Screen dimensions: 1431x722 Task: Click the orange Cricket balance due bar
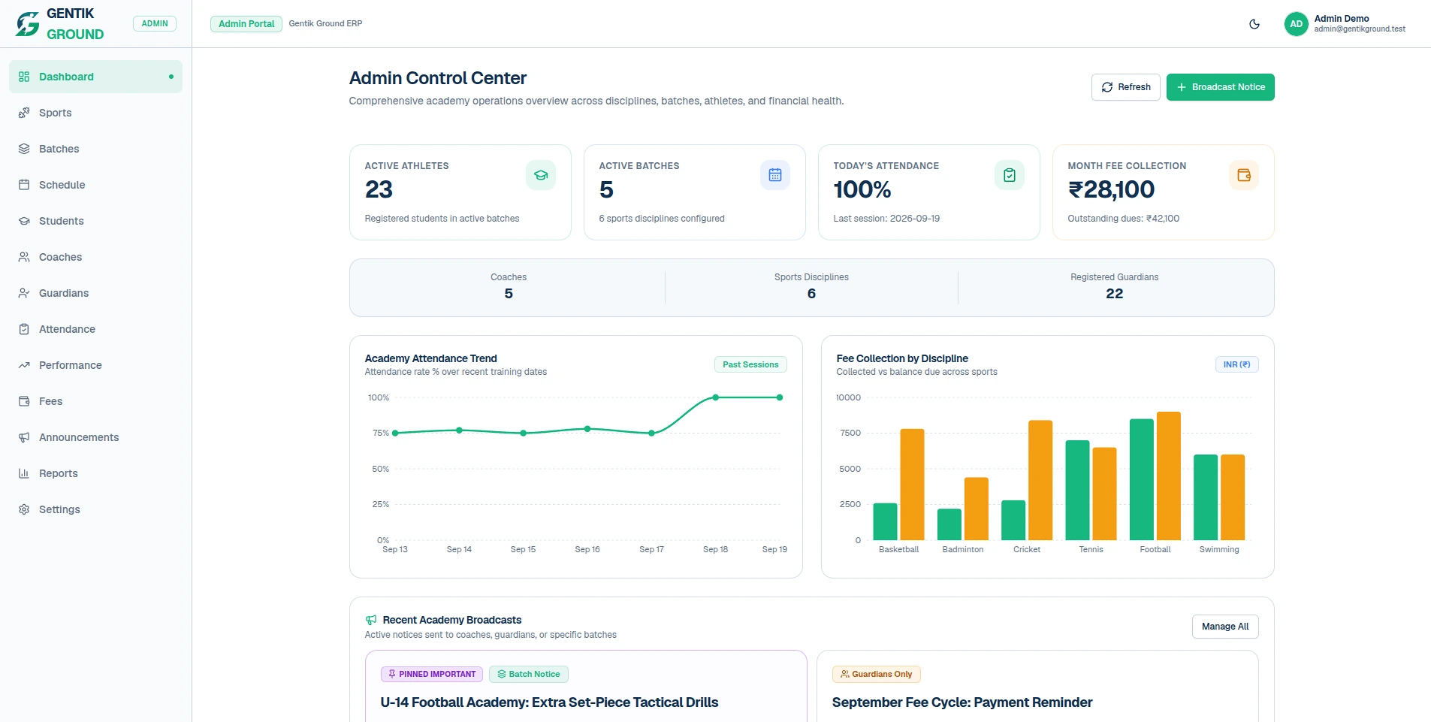[1040, 480]
